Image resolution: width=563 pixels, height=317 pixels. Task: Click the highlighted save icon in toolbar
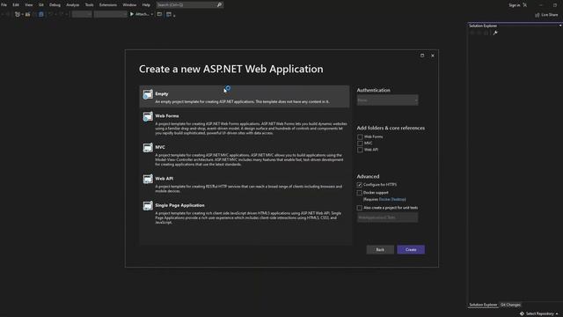tap(41, 14)
